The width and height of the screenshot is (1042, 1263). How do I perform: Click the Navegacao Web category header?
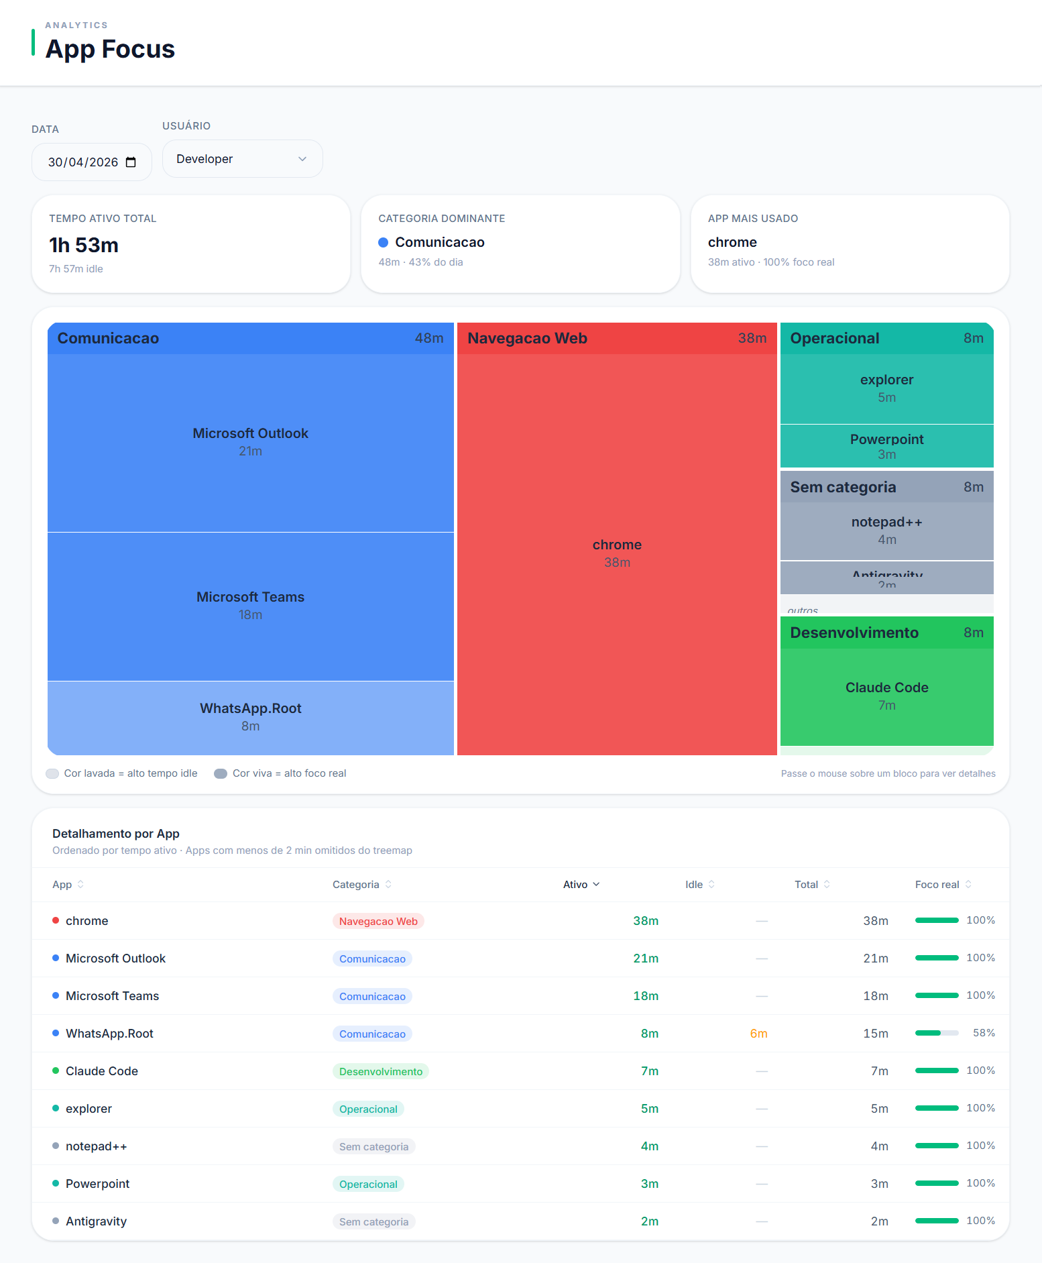(x=617, y=338)
